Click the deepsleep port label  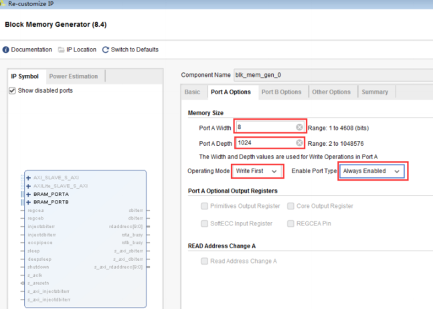coord(39,260)
